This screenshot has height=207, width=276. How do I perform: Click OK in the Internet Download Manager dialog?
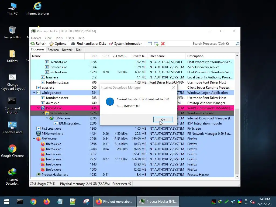pos(163,119)
